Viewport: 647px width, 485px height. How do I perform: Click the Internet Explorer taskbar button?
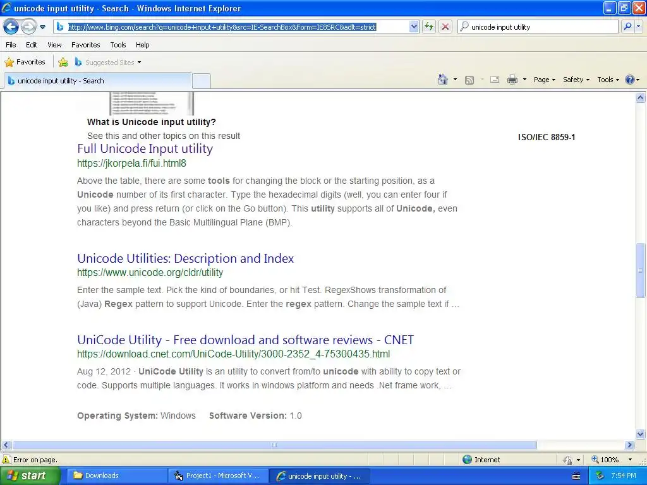pos(319,476)
